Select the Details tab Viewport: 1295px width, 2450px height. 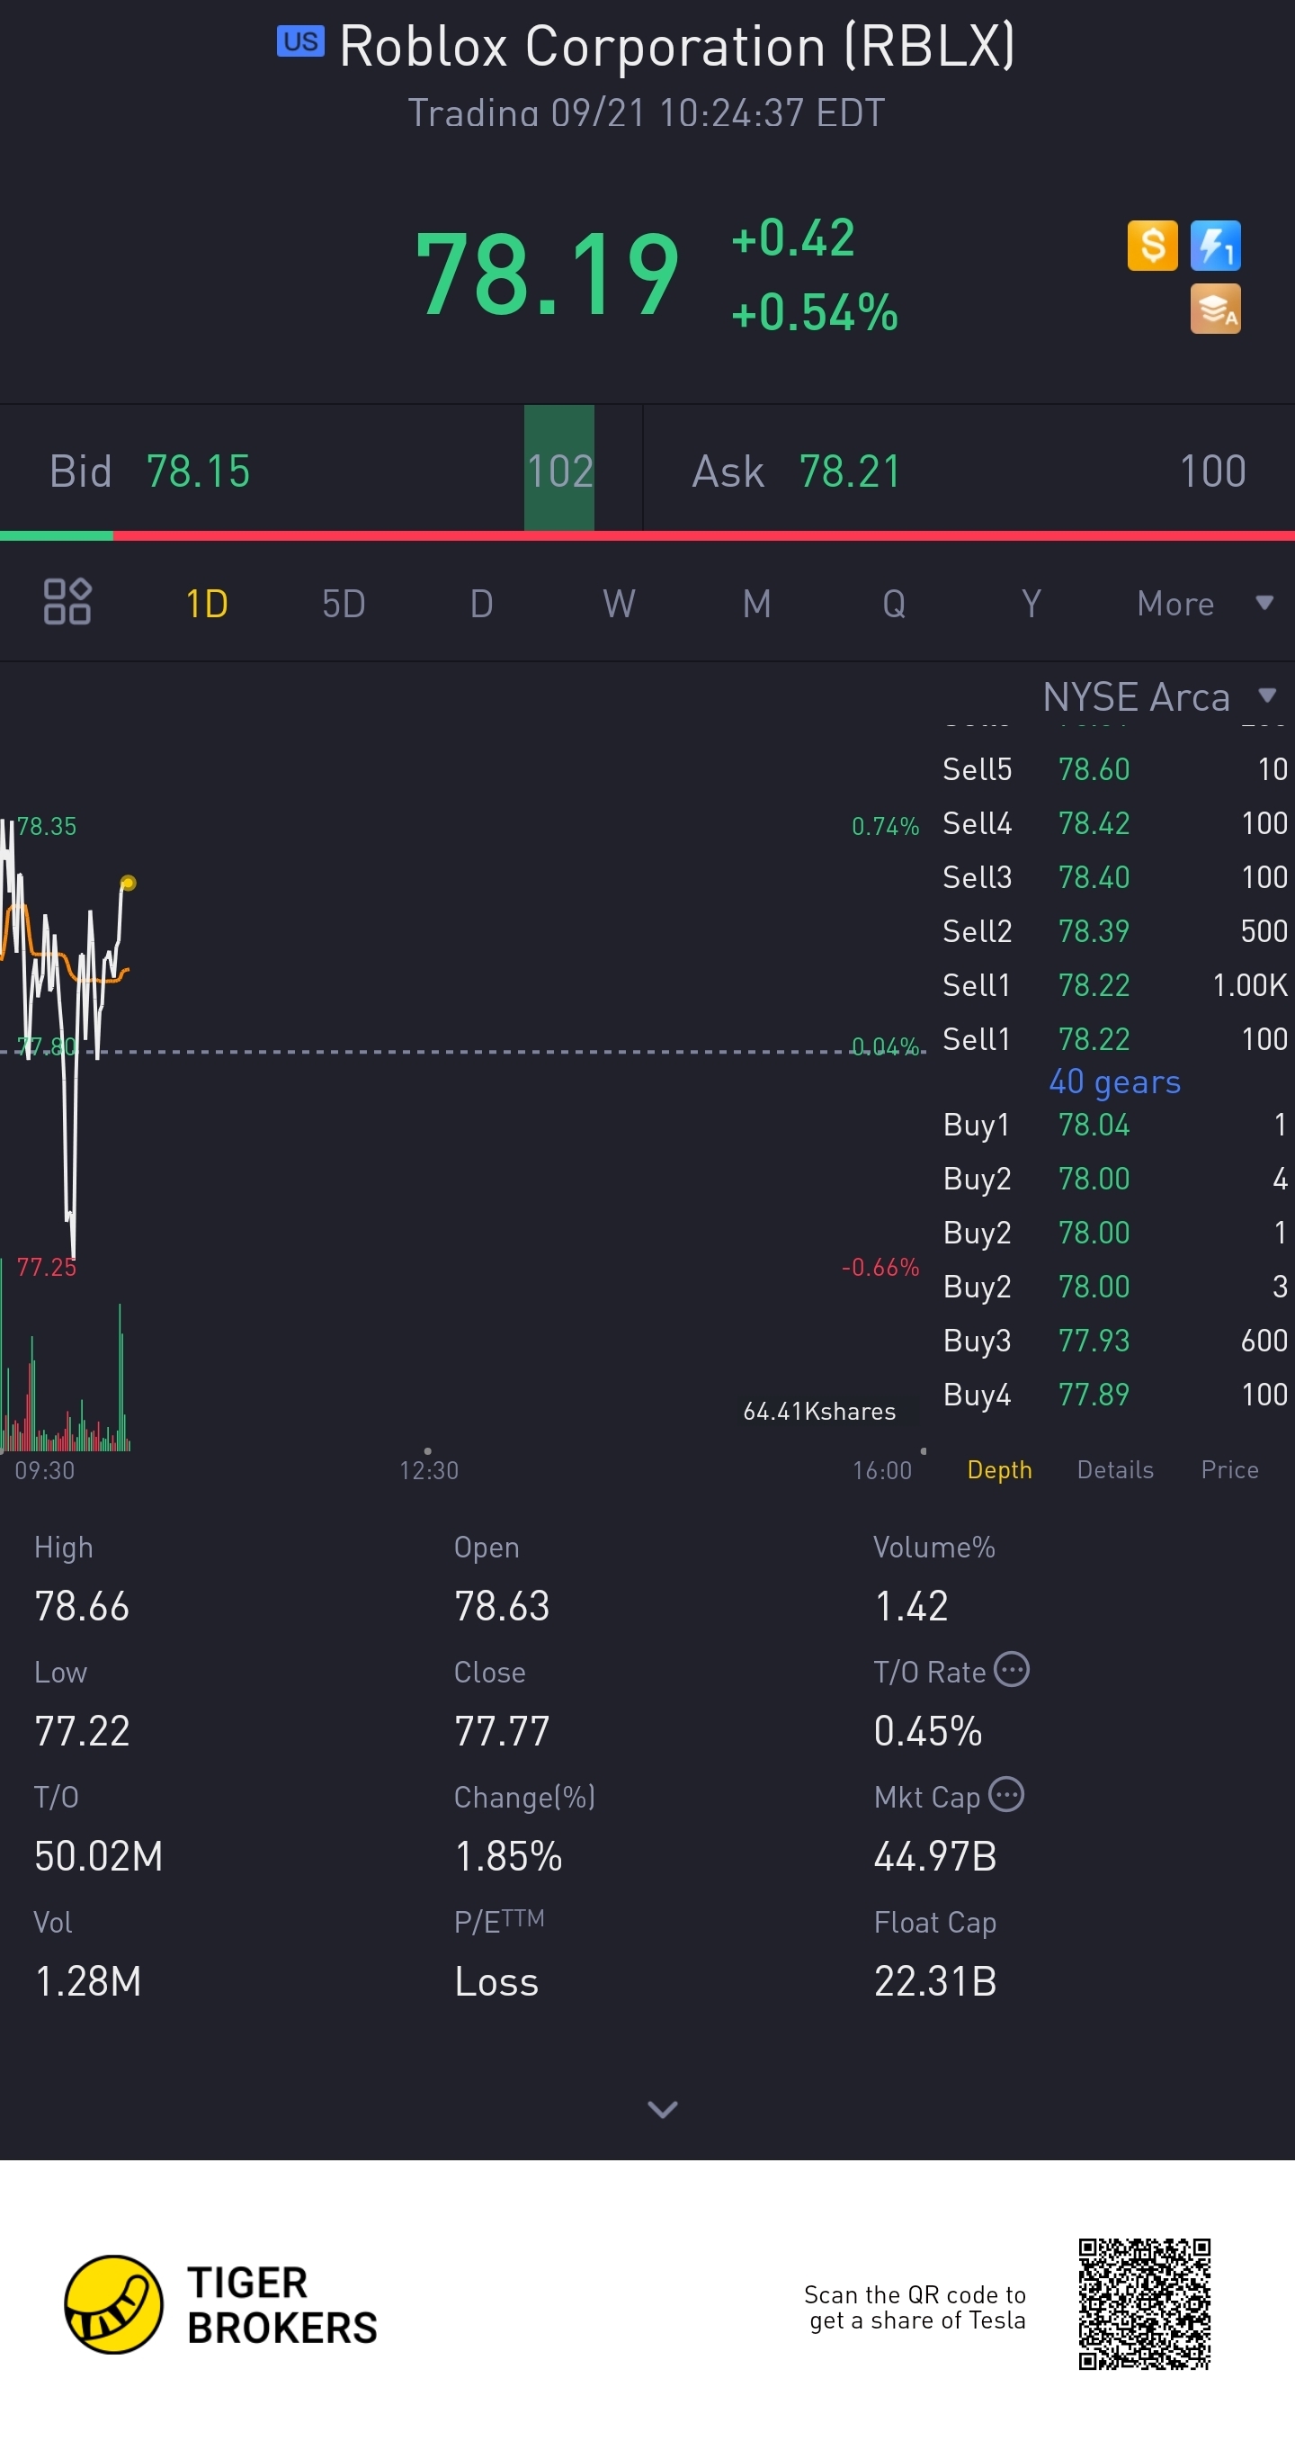(1115, 1469)
